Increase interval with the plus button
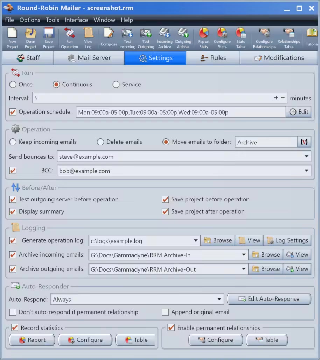320x360 pixels. tap(276, 98)
